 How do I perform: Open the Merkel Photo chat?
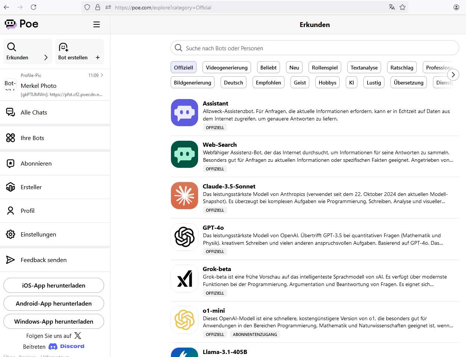click(55, 85)
